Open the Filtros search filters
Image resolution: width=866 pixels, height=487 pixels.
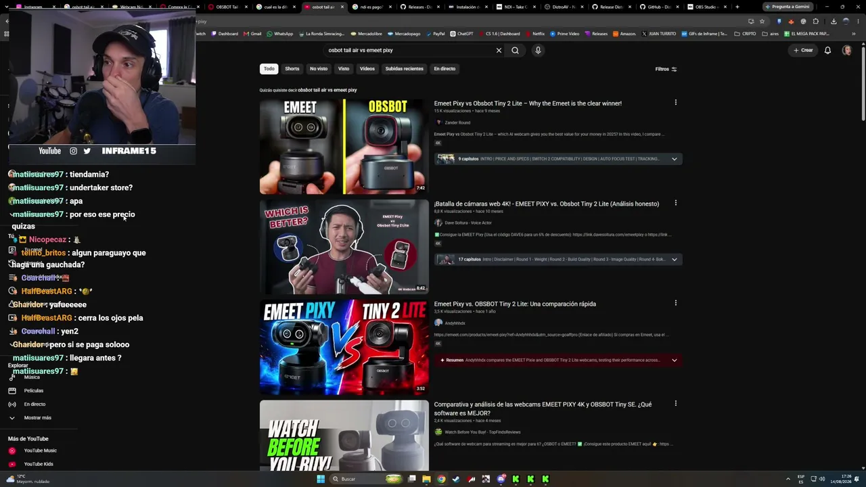coord(666,69)
